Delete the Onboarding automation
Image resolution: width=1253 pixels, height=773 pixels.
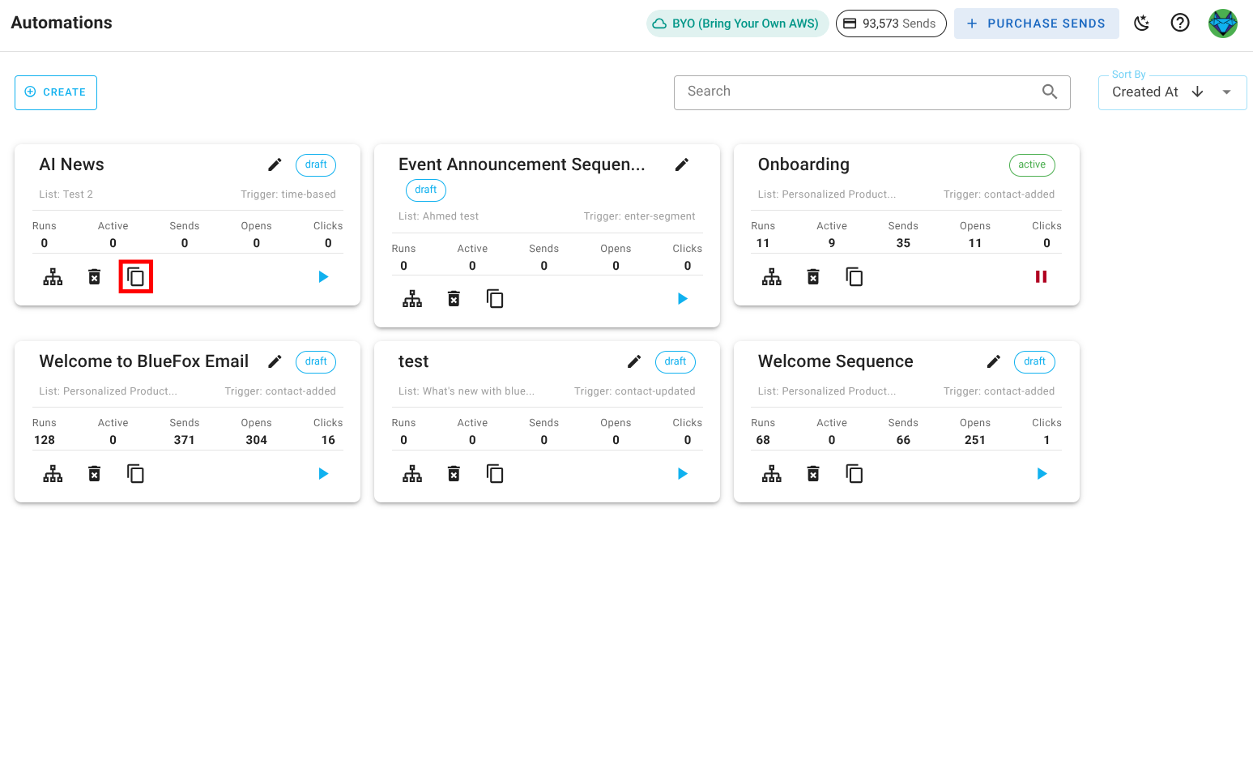tap(813, 277)
